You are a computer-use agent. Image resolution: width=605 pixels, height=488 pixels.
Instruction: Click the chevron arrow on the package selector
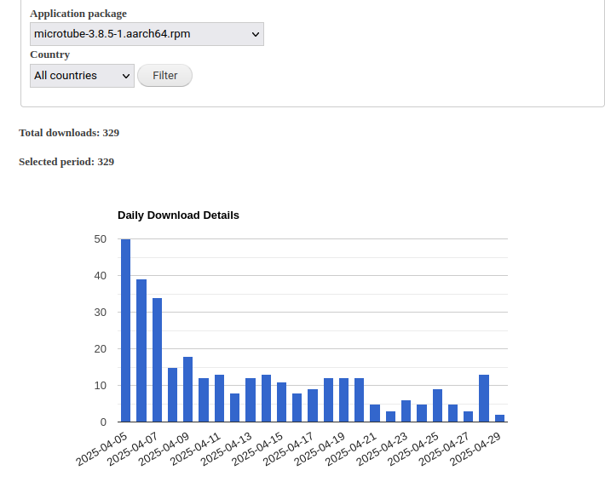tap(255, 34)
